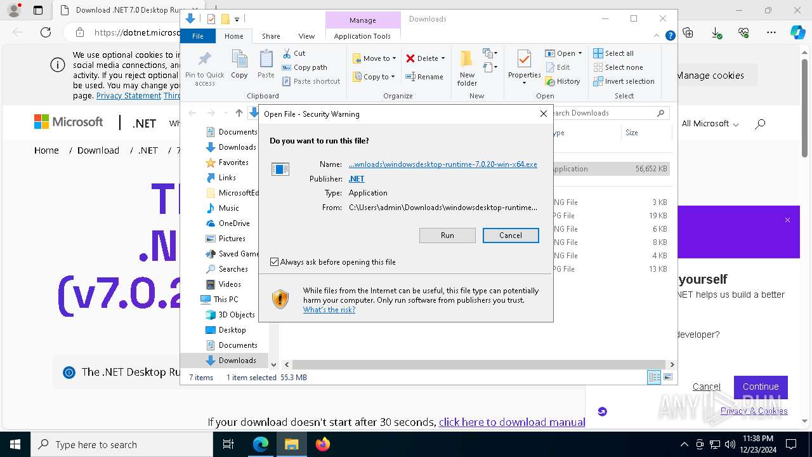This screenshot has width=812, height=457.
Task: Click the Task View taskbar icon
Action: [228, 444]
